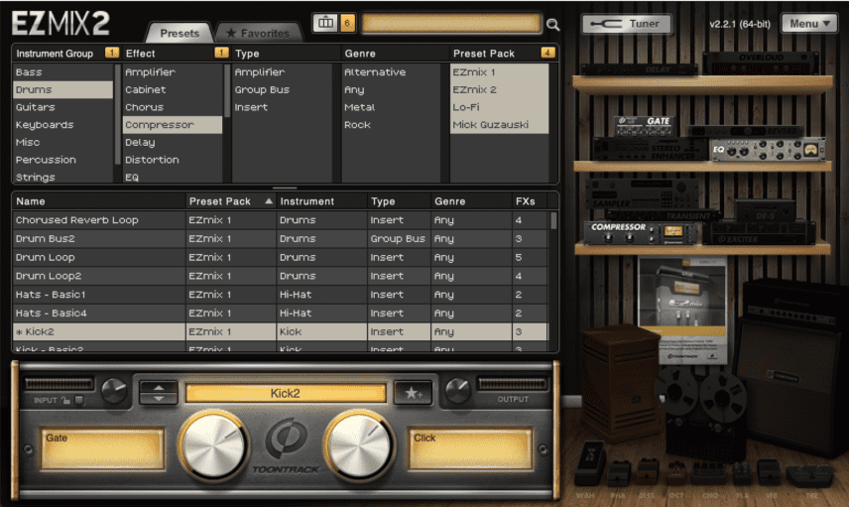Screen dimensions: 849x507
Task: Switch to the Favorites tab
Action: pos(258,33)
